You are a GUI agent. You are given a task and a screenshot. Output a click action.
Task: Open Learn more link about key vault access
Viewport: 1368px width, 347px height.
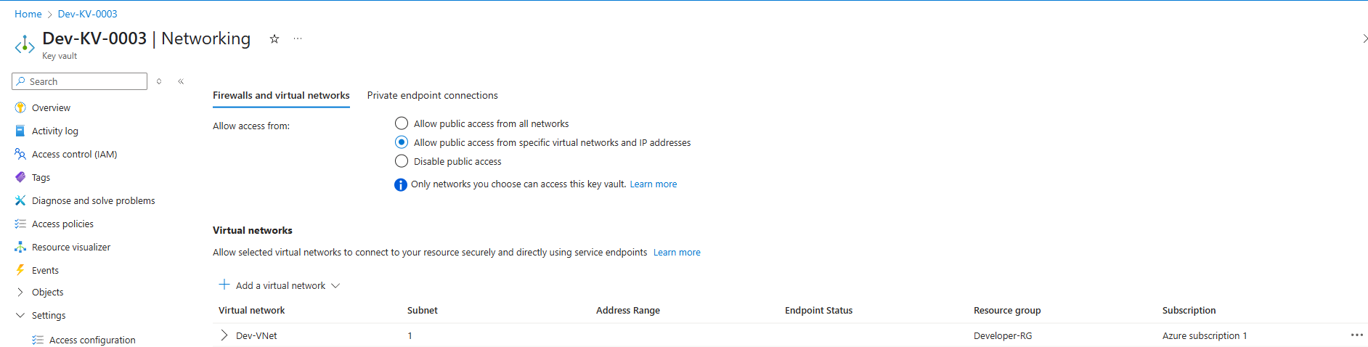pos(654,184)
